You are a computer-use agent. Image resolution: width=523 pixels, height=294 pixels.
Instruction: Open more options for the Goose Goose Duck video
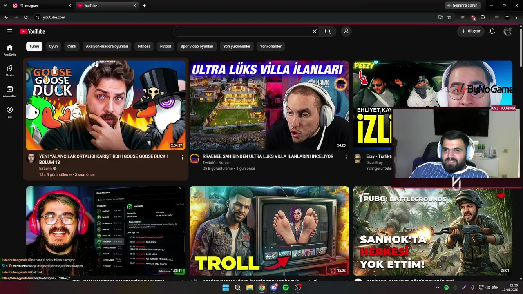coord(182,157)
